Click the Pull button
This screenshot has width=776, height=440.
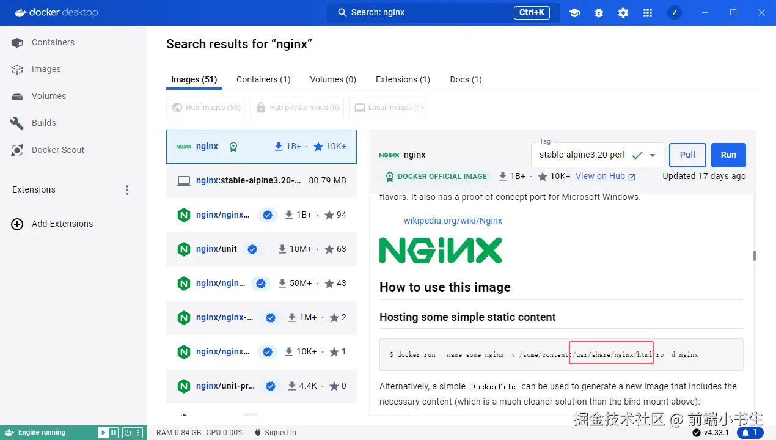coord(687,155)
